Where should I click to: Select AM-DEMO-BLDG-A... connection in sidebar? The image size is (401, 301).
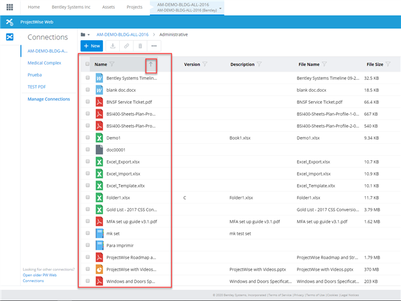48,51
